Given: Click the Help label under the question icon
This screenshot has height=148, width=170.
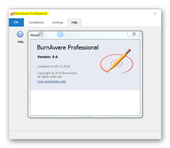Looking at the screenshot, I should [x=20, y=42].
